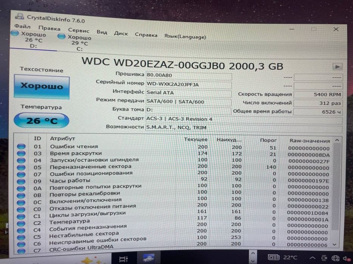Click status orb for Включения/отключения row
The width and height of the screenshot is (353, 264).
(x=21, y=203)
